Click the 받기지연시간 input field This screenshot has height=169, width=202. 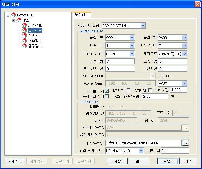click(120, 69)
